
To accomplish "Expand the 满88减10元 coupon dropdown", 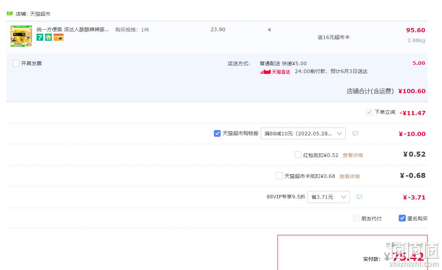I will pos(303,134).
